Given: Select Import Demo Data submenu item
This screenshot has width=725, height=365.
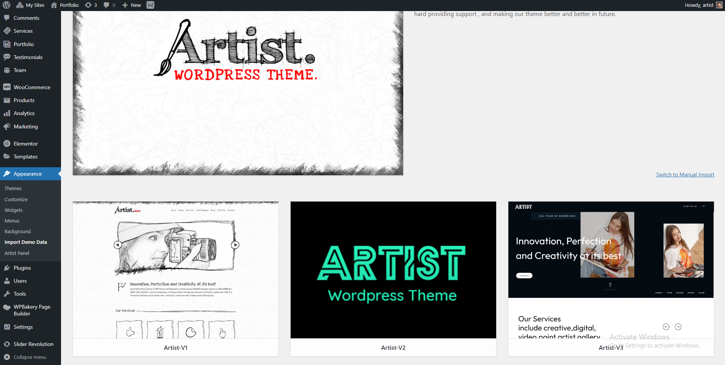Looking at the screenshot, I should click(x=26, y=242).
